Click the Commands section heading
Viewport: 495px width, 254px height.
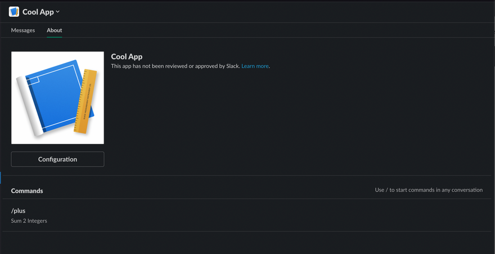pyautogui.click(x=27, y=191)
